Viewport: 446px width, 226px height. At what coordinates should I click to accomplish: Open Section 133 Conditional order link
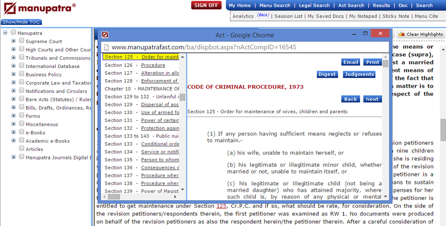(160, 144)
